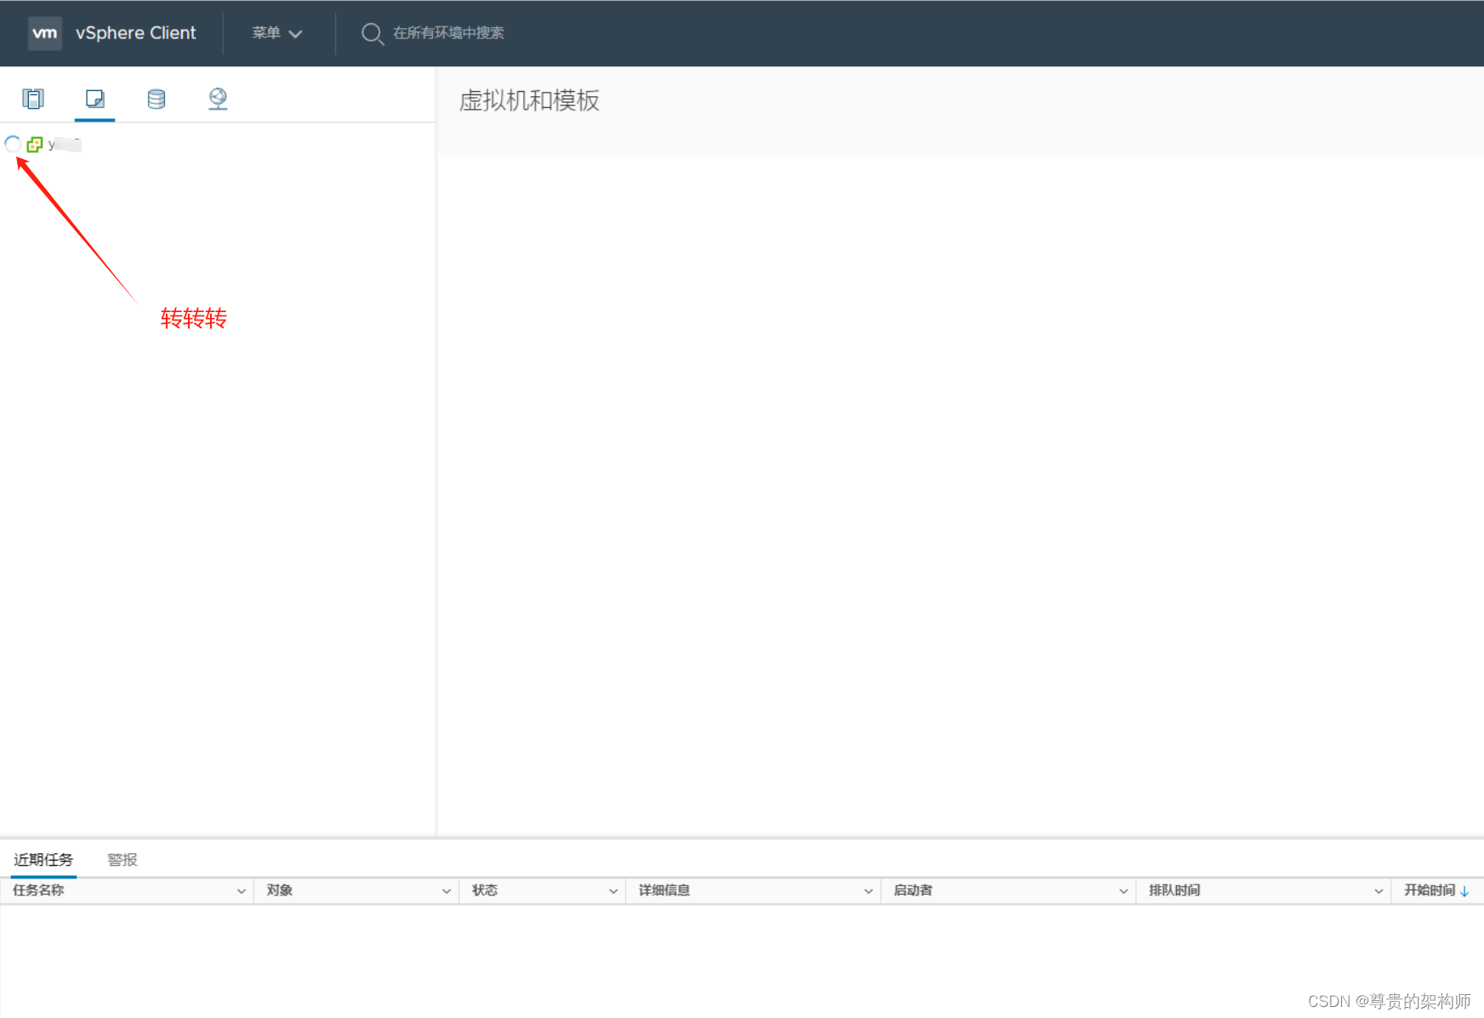The height and width of the screenshot is (1018, 1484).
Task: Open the 启动者 column filter dropdown
Action: (1123, 891)
